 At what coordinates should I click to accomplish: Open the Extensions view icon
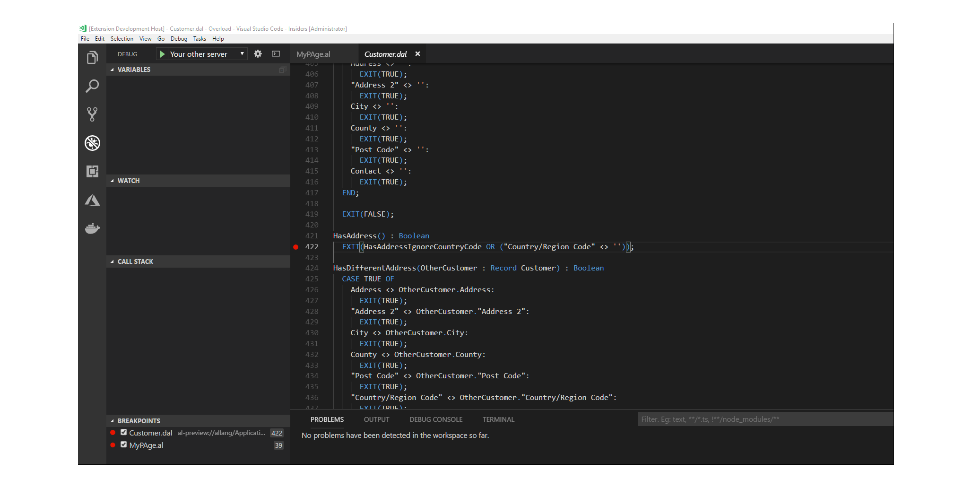[92, 171]
